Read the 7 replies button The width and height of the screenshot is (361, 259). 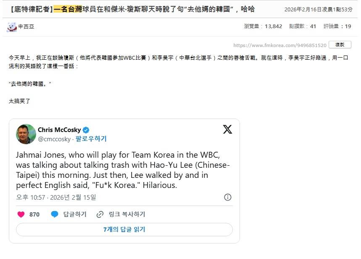point(124,230)
